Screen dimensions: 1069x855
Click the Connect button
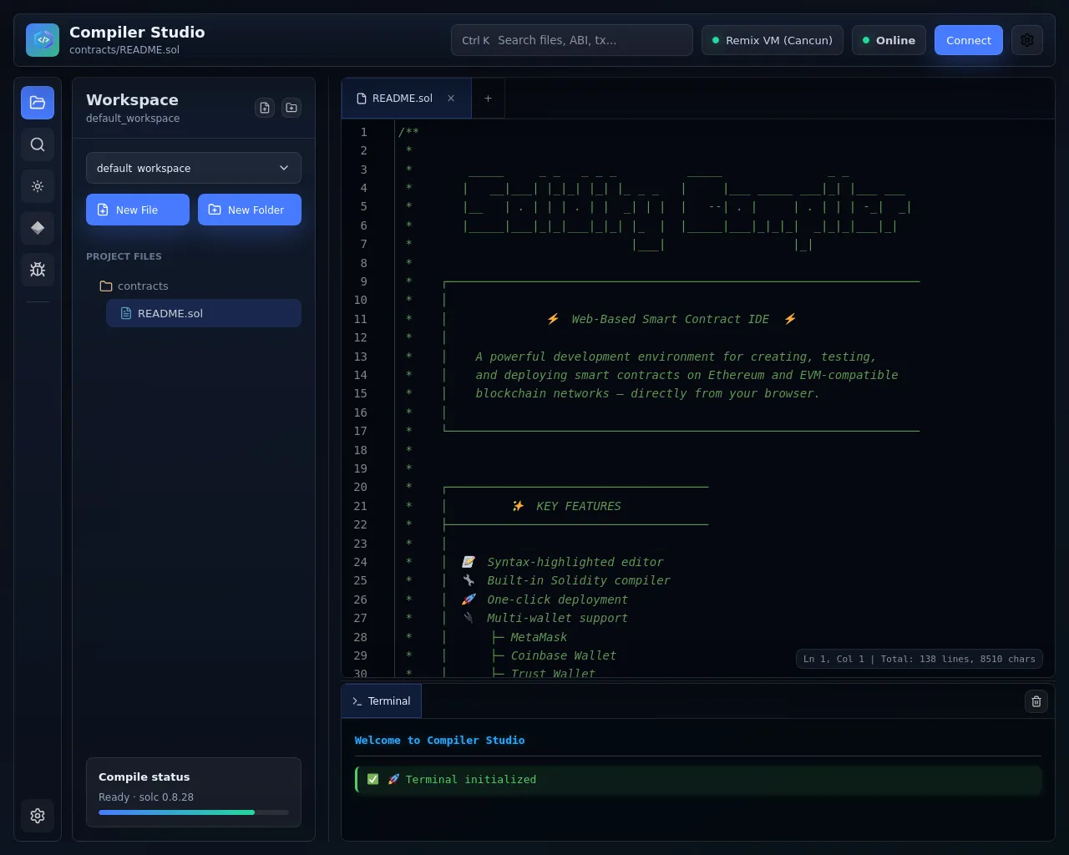point(969,40)
